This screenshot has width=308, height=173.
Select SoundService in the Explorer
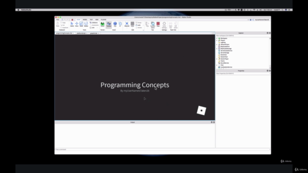(x=225, y=63)
